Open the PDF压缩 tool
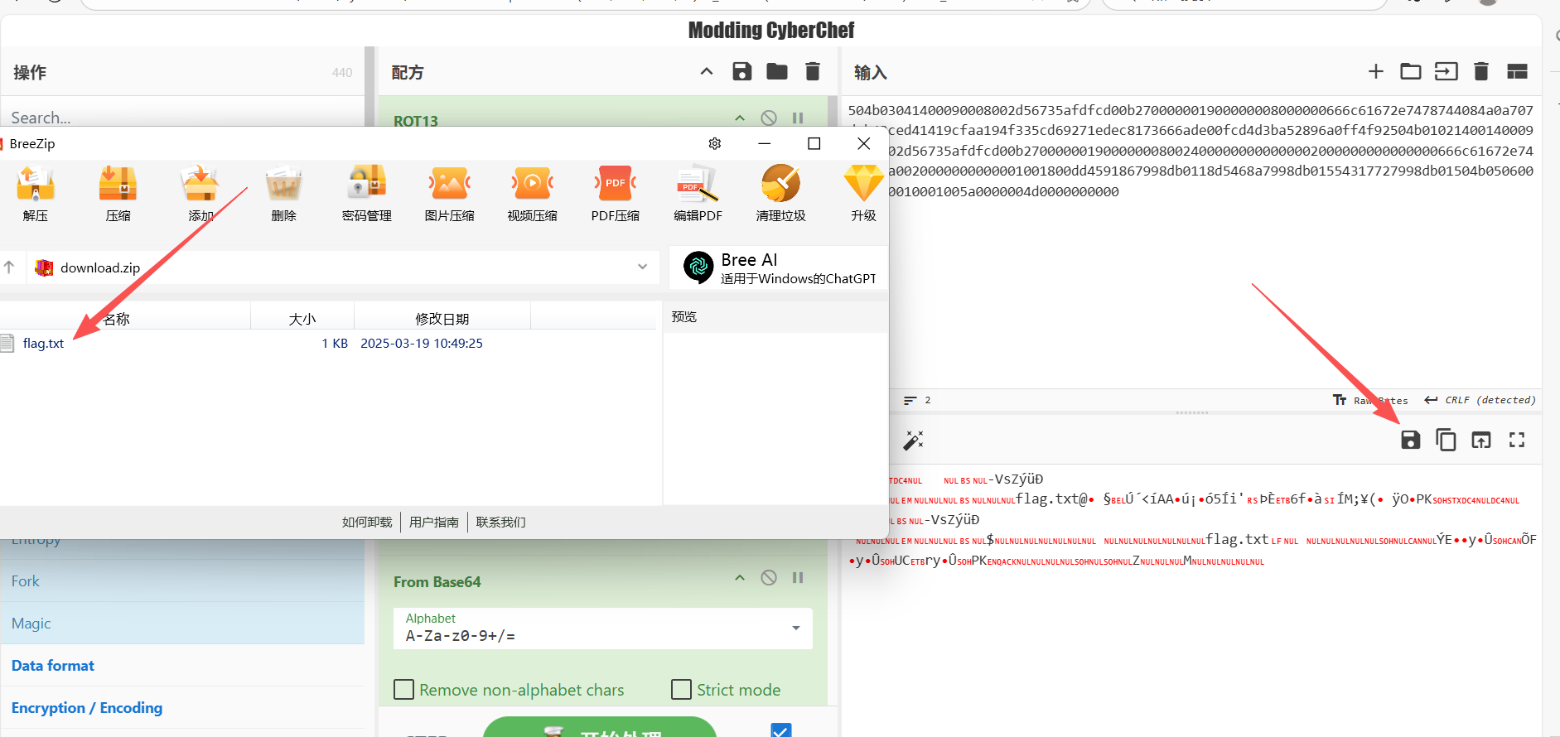1560x737 pixels. point(615,183)
